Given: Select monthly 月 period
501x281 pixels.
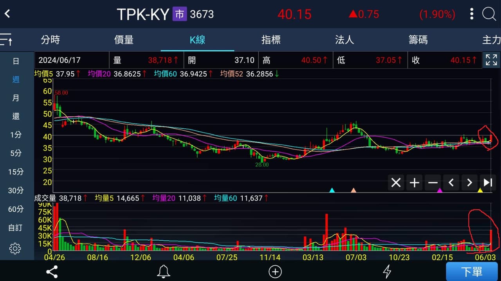Looking at the screenshot, I should point(16,98).
